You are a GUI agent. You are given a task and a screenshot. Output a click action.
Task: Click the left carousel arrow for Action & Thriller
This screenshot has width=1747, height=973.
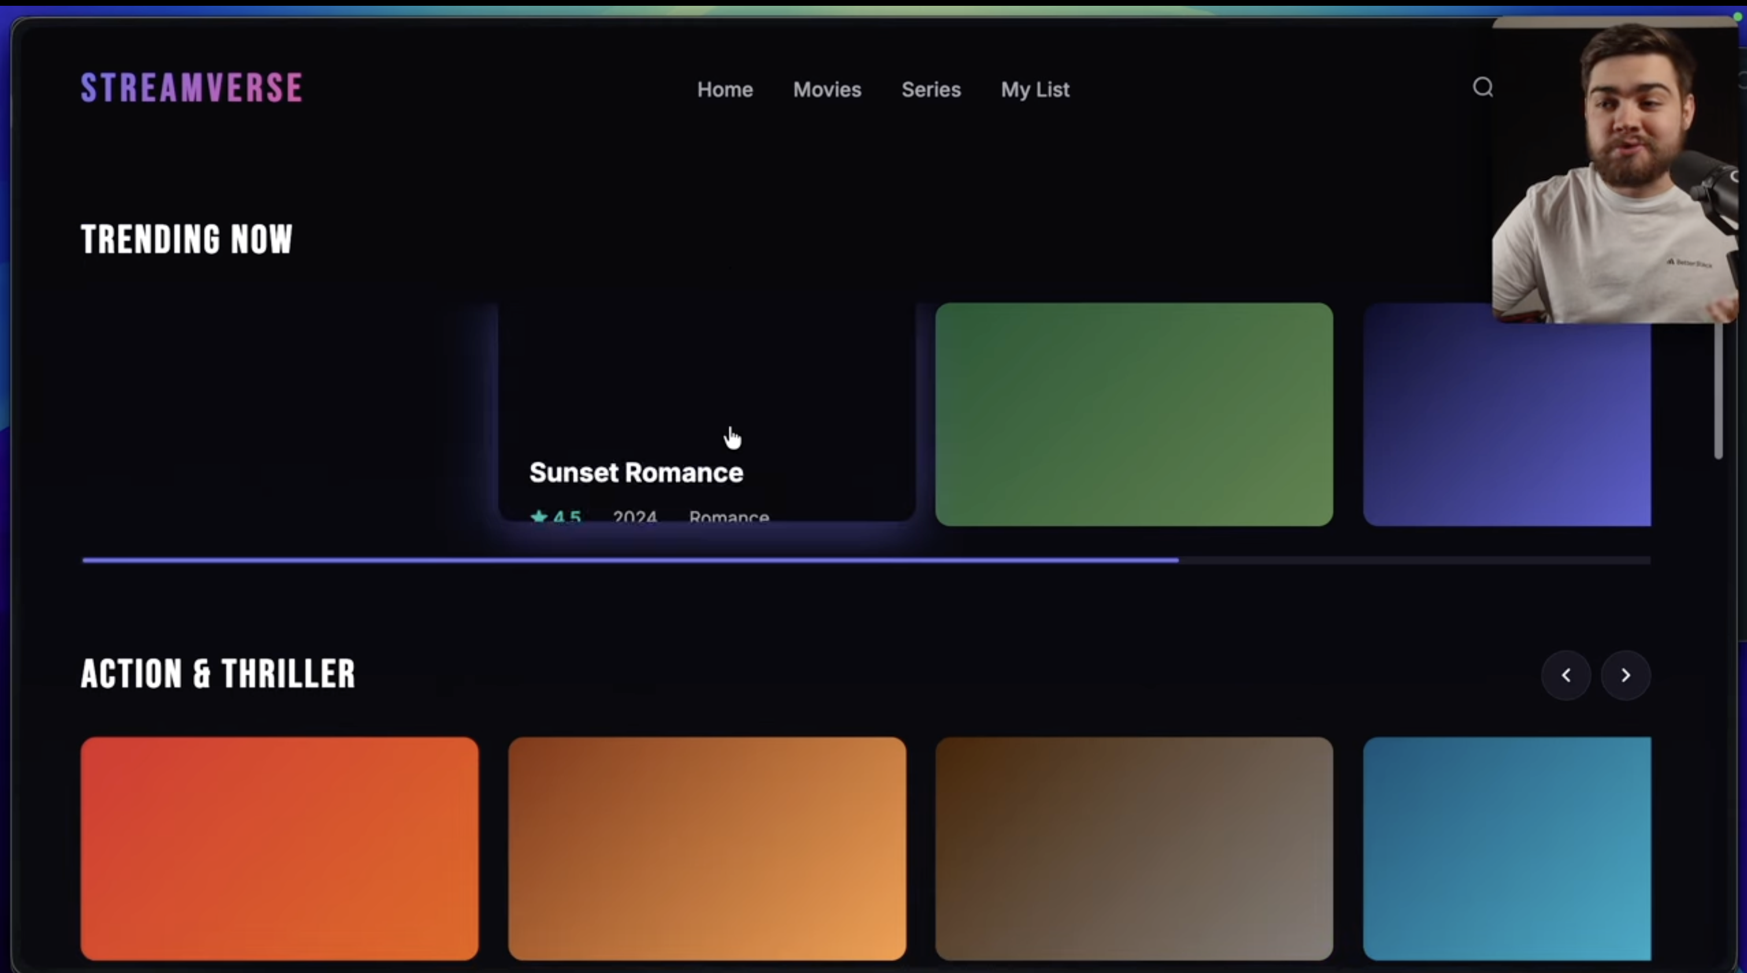[1567, 675]
